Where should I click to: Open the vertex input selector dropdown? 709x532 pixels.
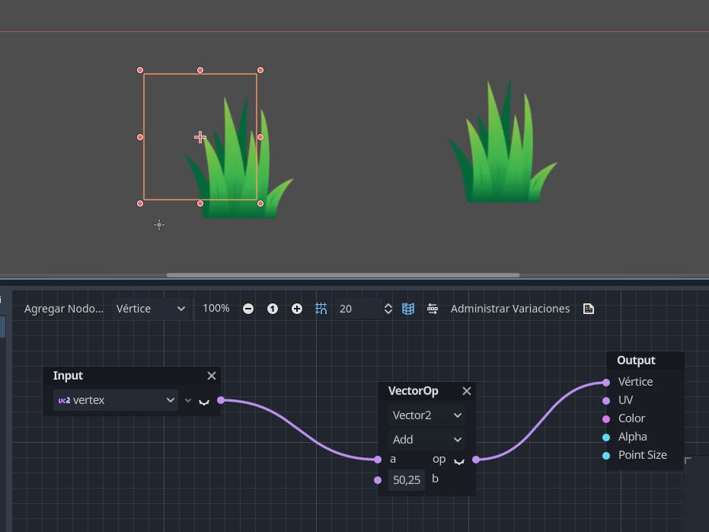click(116, 400)
